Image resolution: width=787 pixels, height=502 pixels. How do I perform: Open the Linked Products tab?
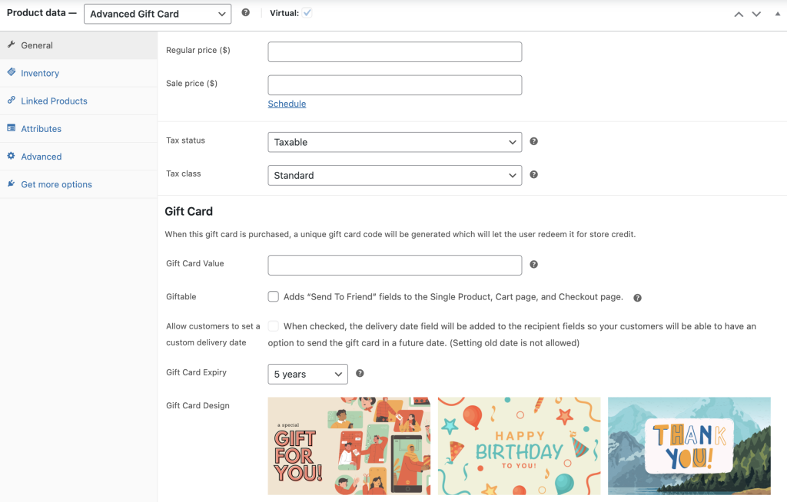pos(54,101)
